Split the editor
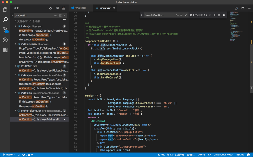The width and height of the screenshot is (253, 157). 243,8
